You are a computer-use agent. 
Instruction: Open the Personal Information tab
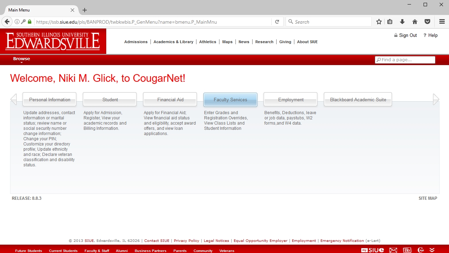pyautogui.click(x=49, y=100)
